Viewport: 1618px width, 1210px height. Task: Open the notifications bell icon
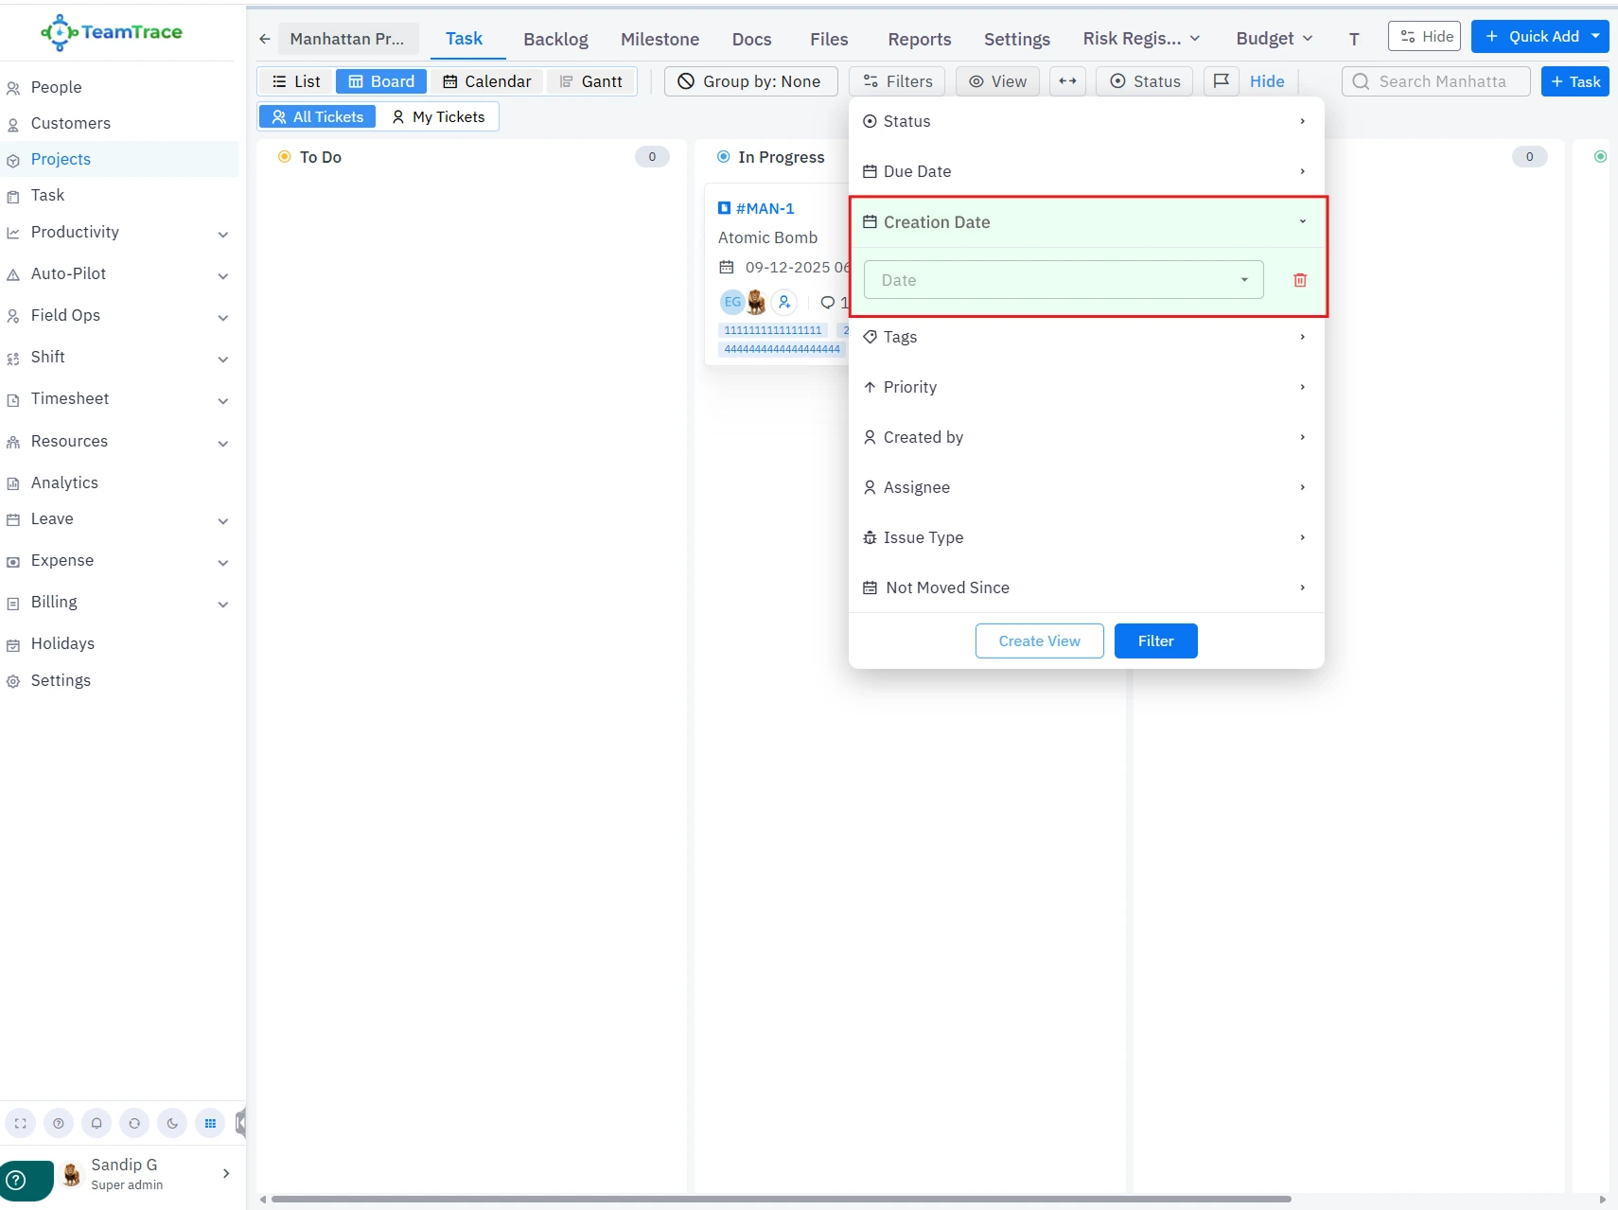pyautogui.click(x=97, y=1123)
